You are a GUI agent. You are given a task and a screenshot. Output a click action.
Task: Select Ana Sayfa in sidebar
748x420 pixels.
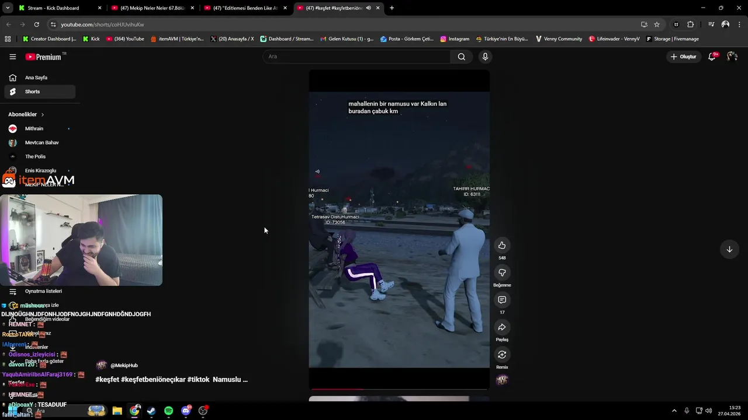click(x=40, y=78)
